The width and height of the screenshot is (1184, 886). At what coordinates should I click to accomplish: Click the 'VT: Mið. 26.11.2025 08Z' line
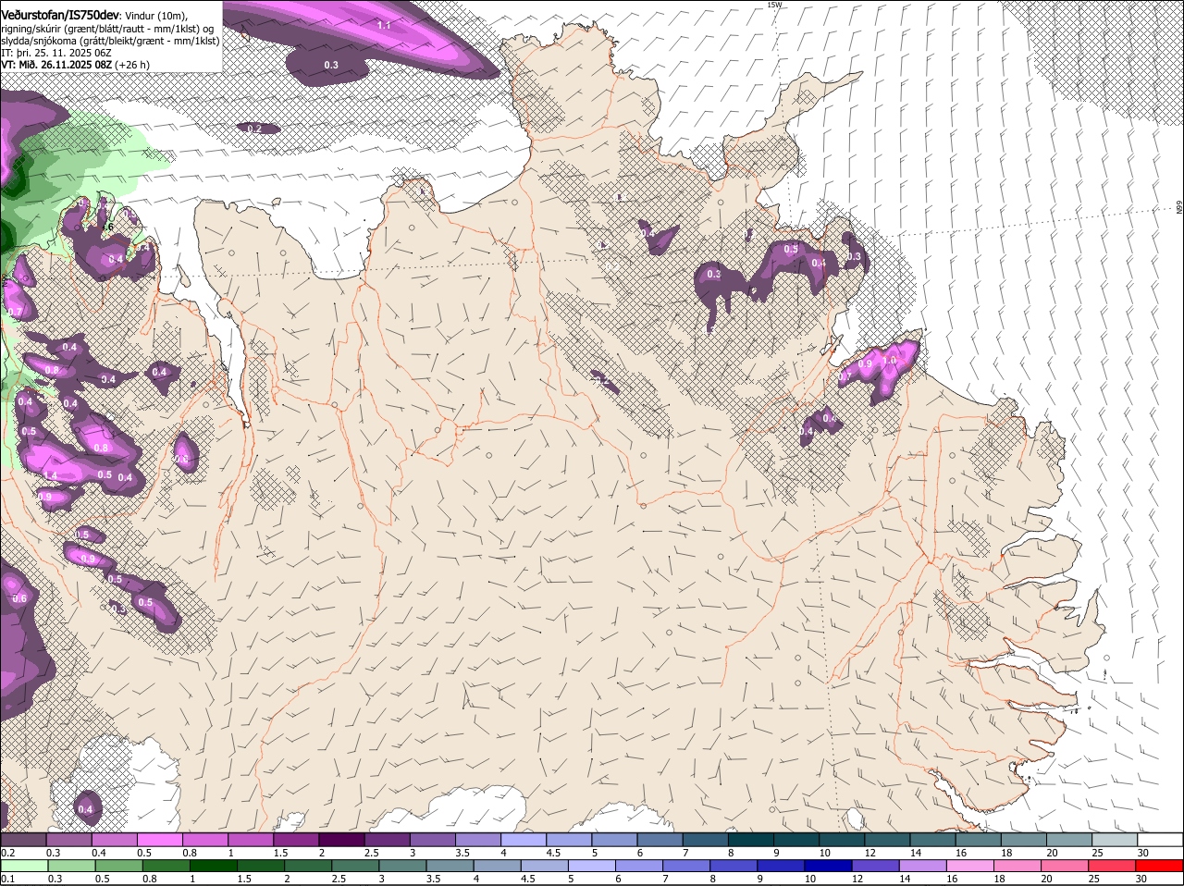(x=56, y=65)
